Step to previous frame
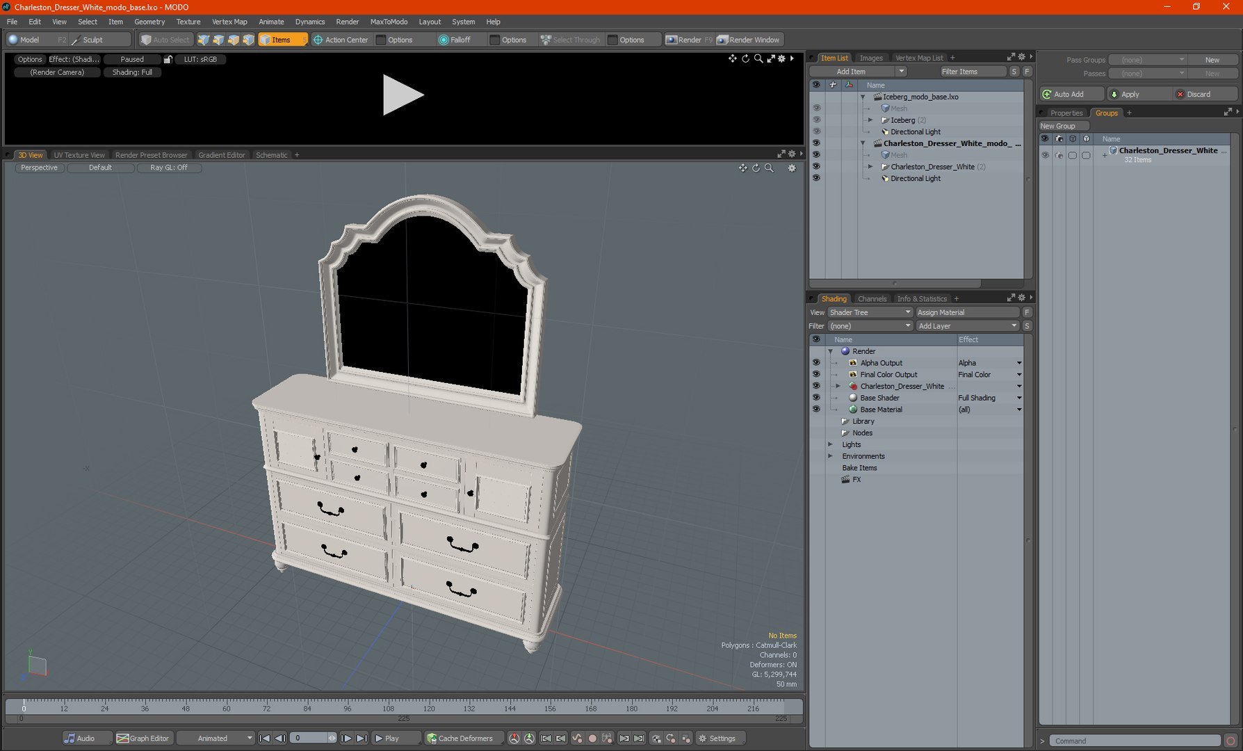 [x=279, y=738]
